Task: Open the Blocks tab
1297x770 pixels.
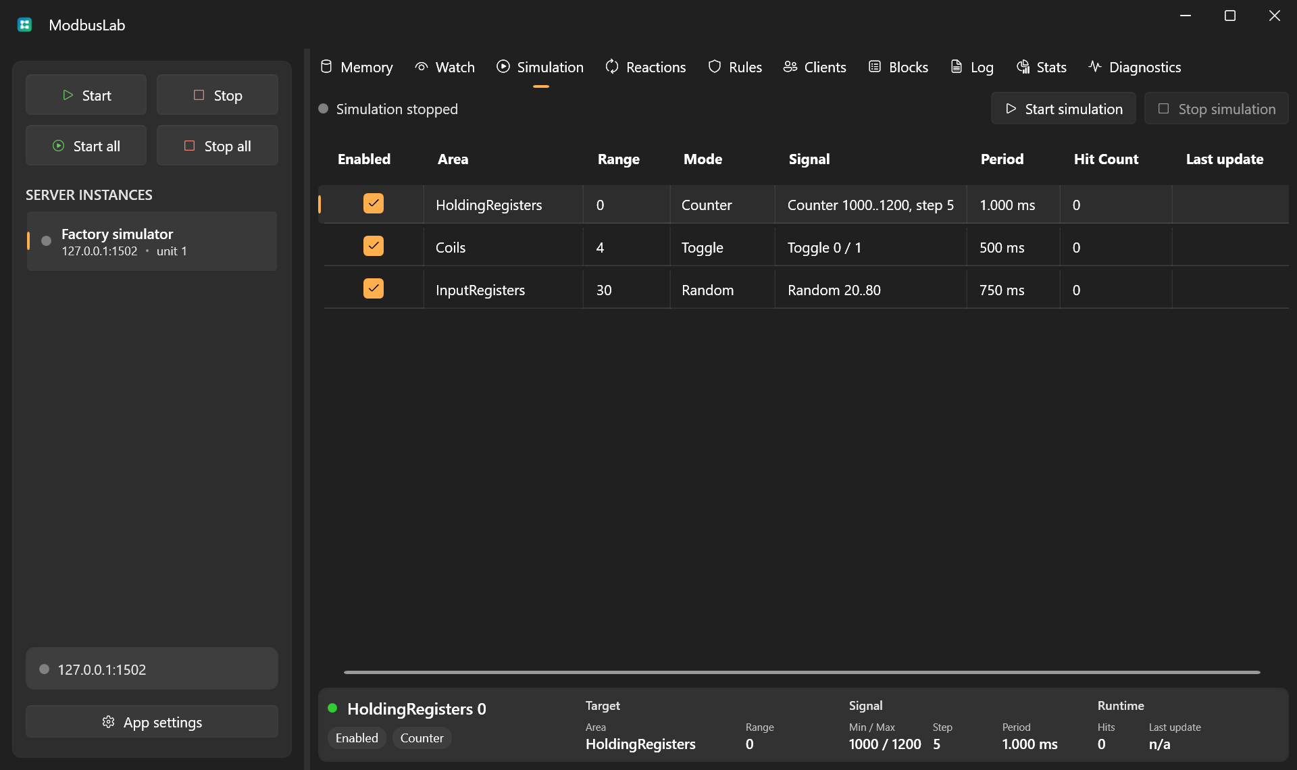Action: coord(898,67)
